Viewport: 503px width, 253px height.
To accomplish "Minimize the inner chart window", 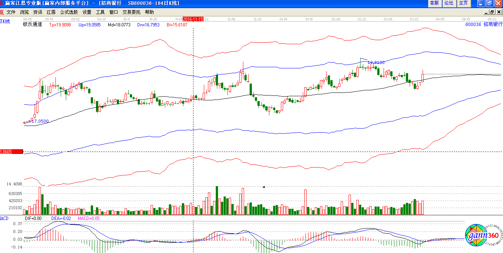I will [486, 12].
